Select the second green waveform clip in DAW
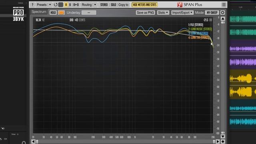 [x=243, y=32]
